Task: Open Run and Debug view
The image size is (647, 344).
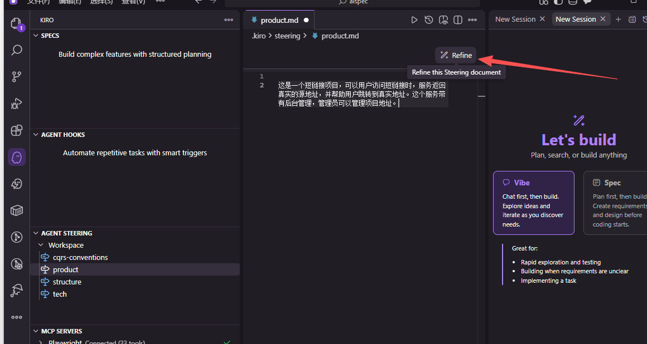Action: pyautogui.click(x=17, y=104)
